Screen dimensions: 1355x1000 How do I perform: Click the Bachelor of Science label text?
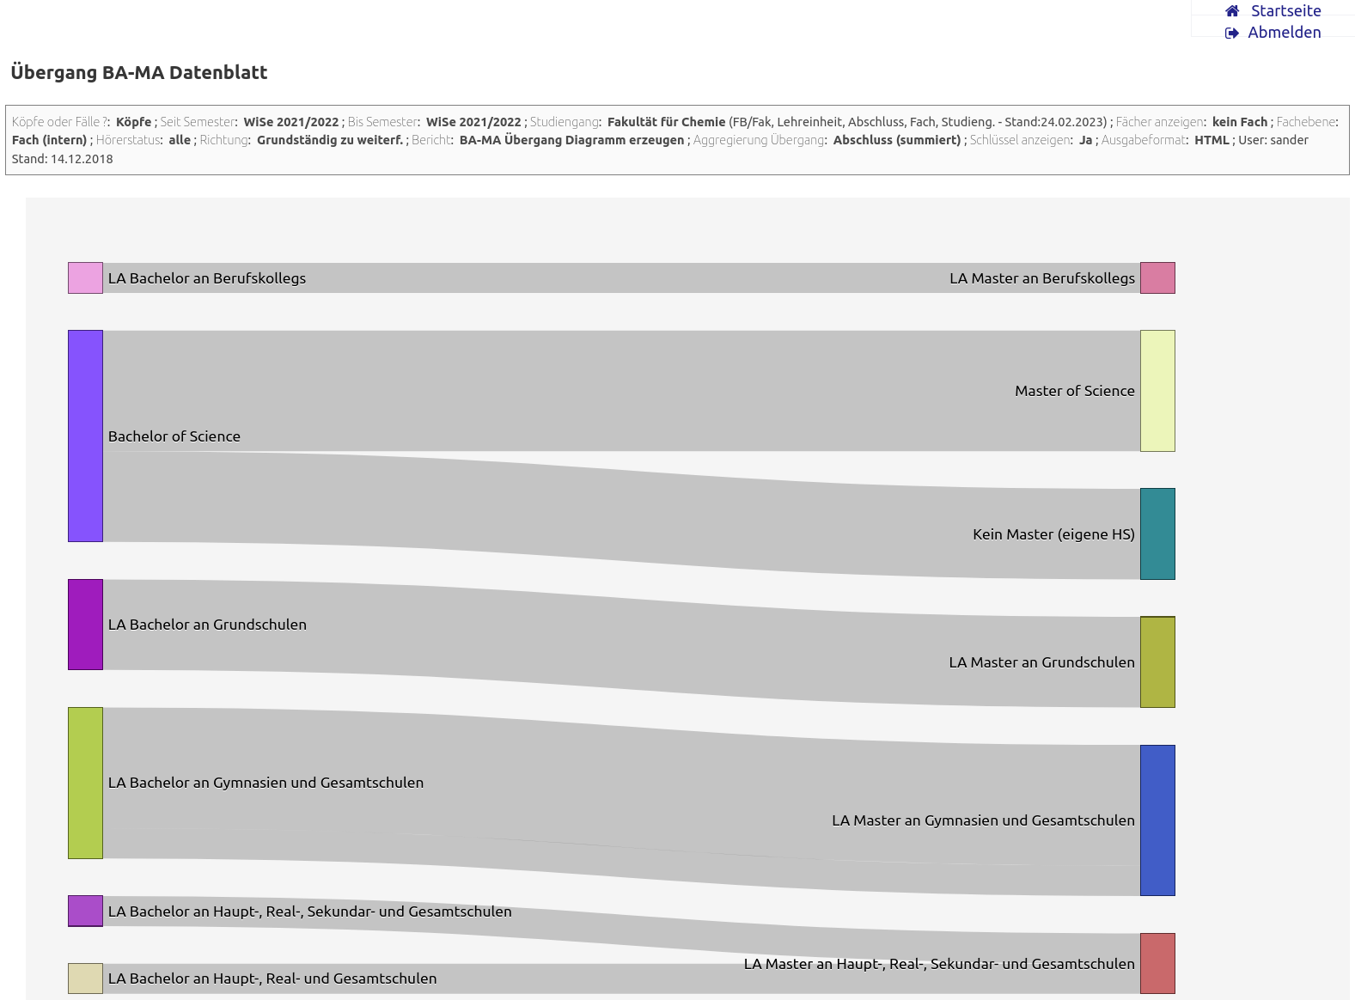point(174,436)
